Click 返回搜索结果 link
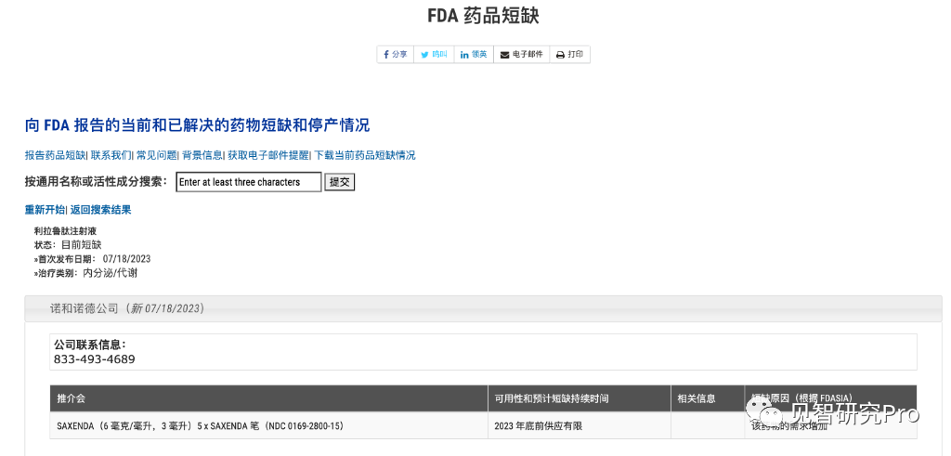This screenshot has width=951, height=456. point(100,210)
